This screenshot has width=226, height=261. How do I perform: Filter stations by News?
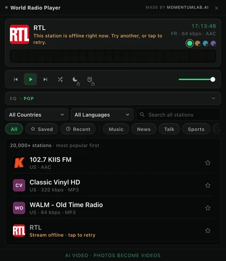[x=144, y=129]
